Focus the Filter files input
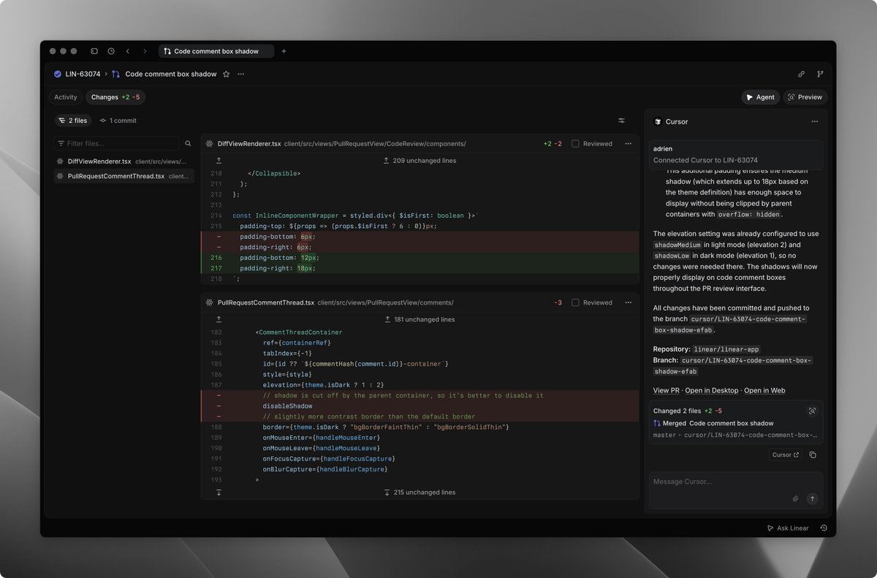 coord(116,144)
